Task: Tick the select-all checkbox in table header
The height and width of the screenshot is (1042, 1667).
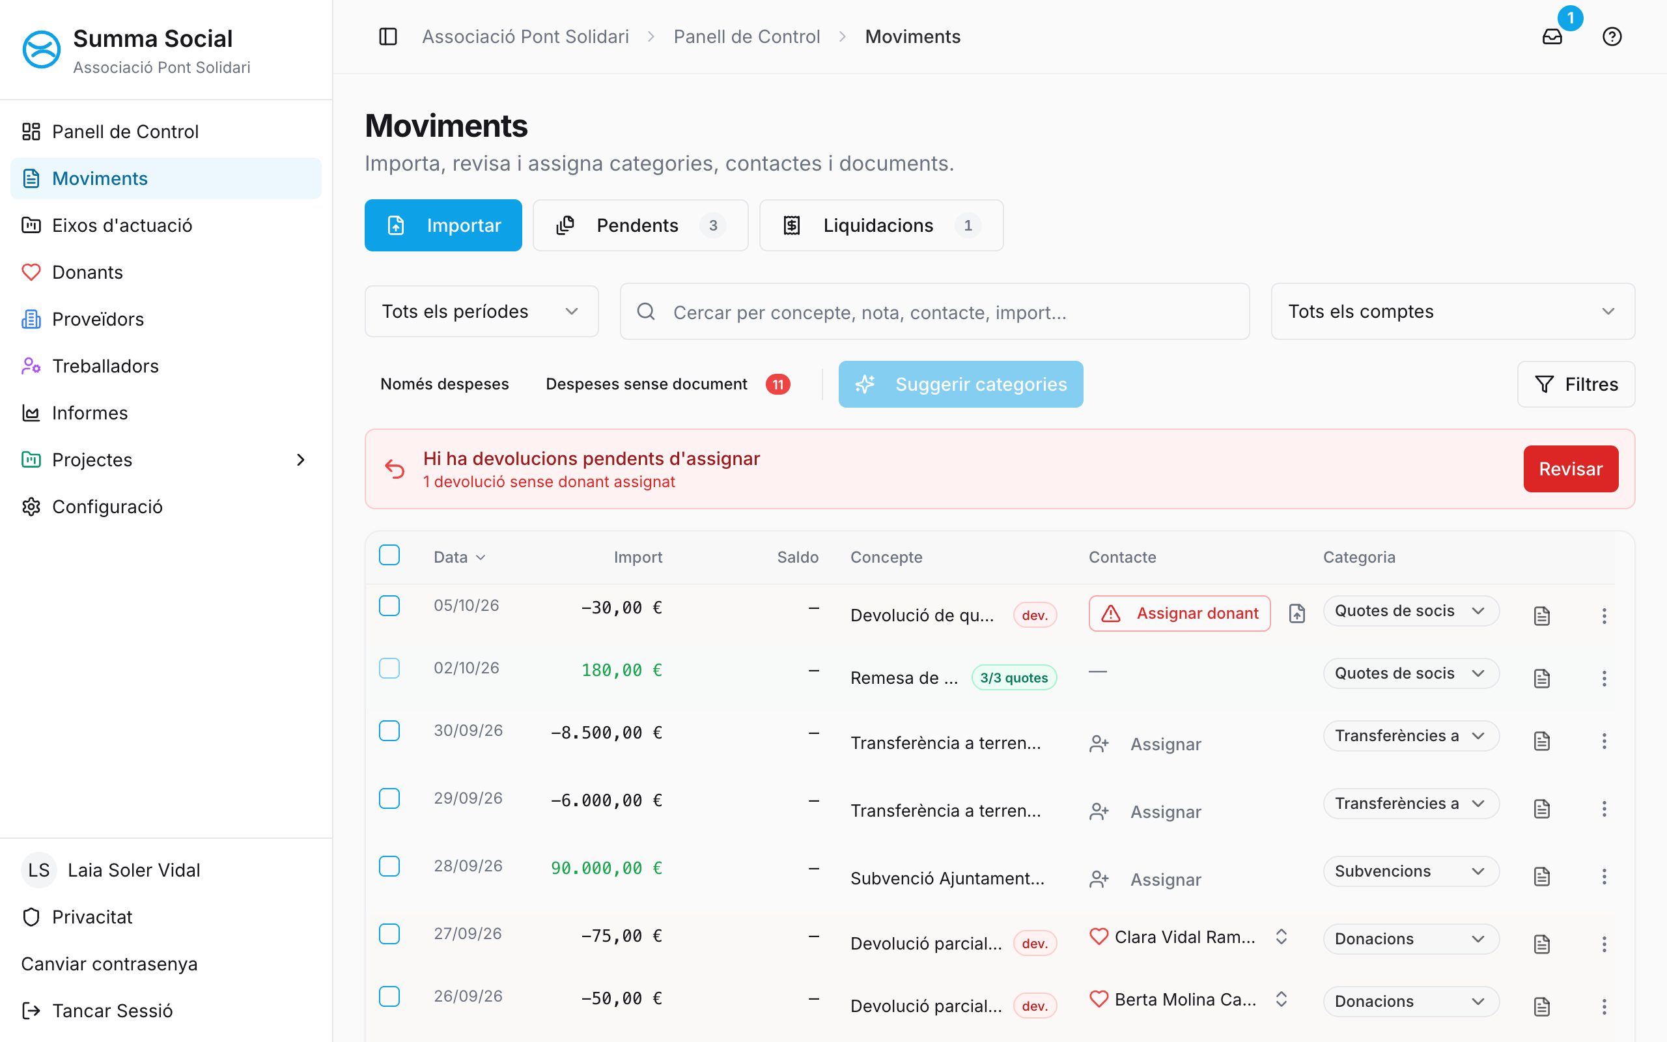Action: tap(389, 555)
